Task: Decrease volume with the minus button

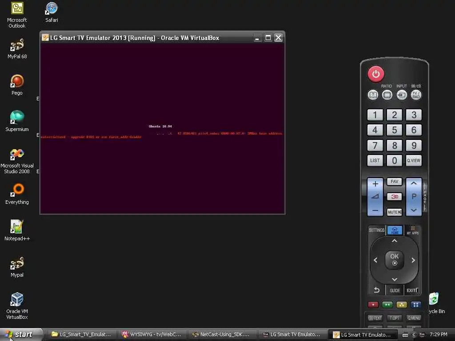Action: click(x=375, y=210)
